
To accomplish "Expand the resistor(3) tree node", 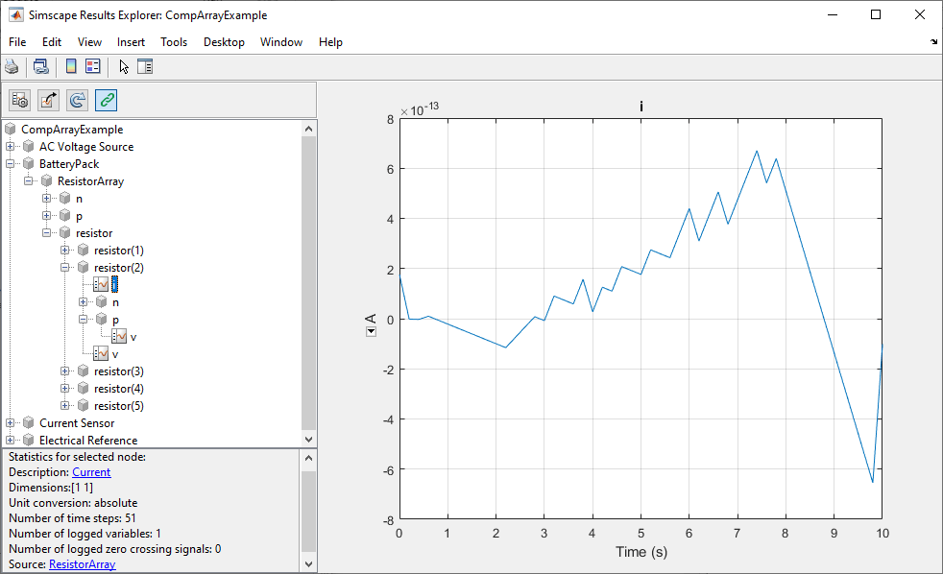I will (x=65, y=371).
